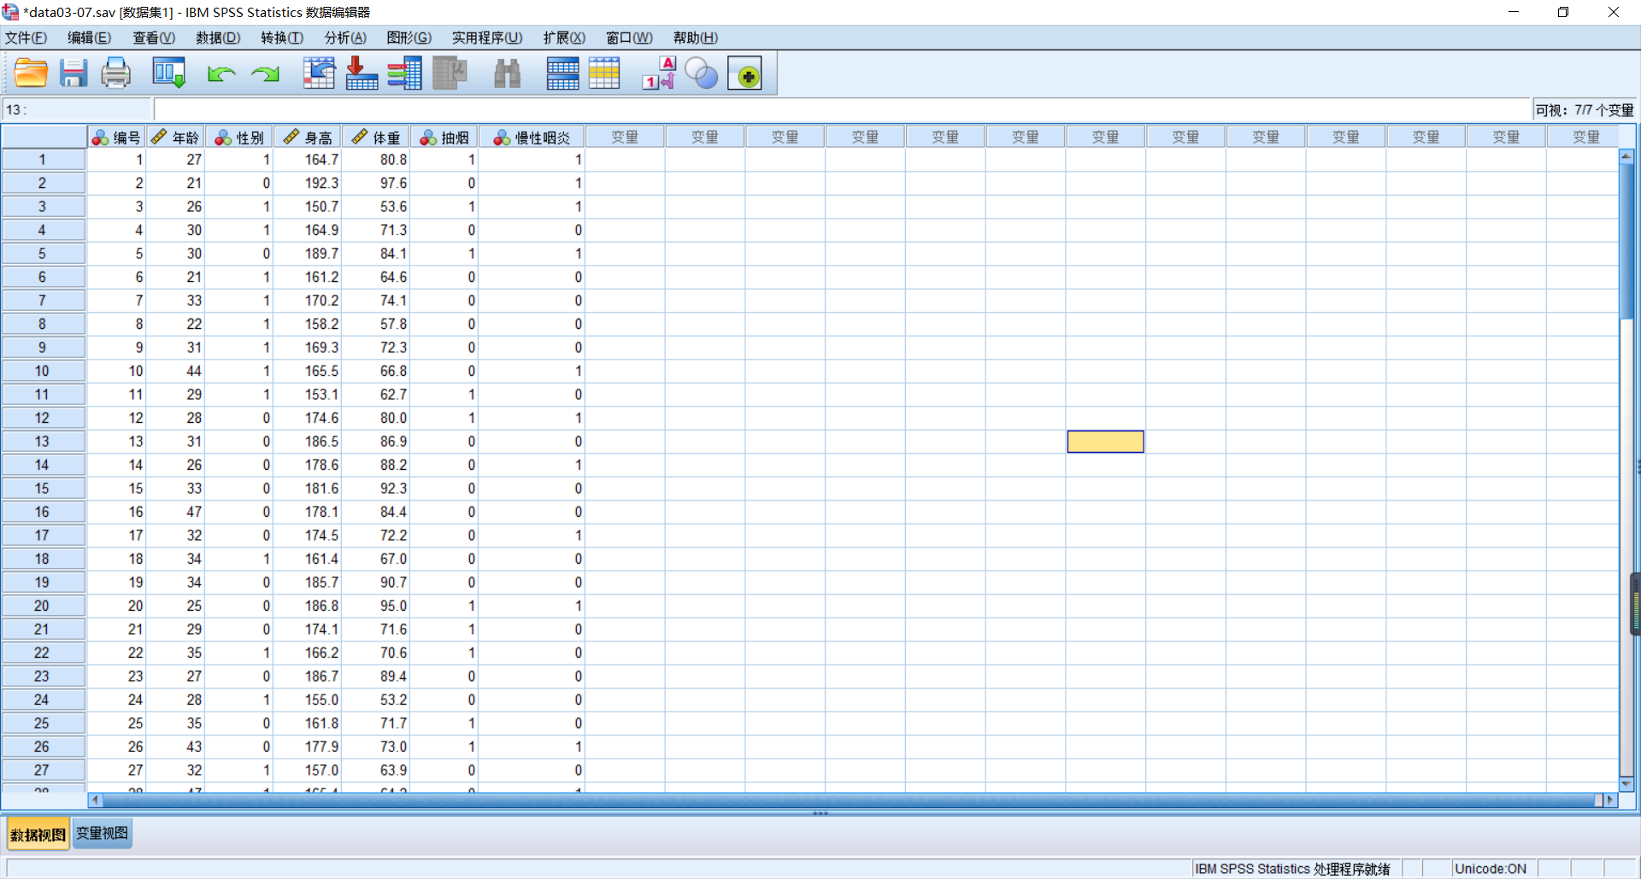Viewport: 1641px width, 879px height.
Task: Open the 窗口(W) menu
Action: (x=629, y=38)
